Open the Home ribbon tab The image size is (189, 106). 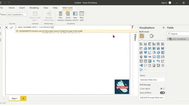pyautogui.click(x=12, y=8)
